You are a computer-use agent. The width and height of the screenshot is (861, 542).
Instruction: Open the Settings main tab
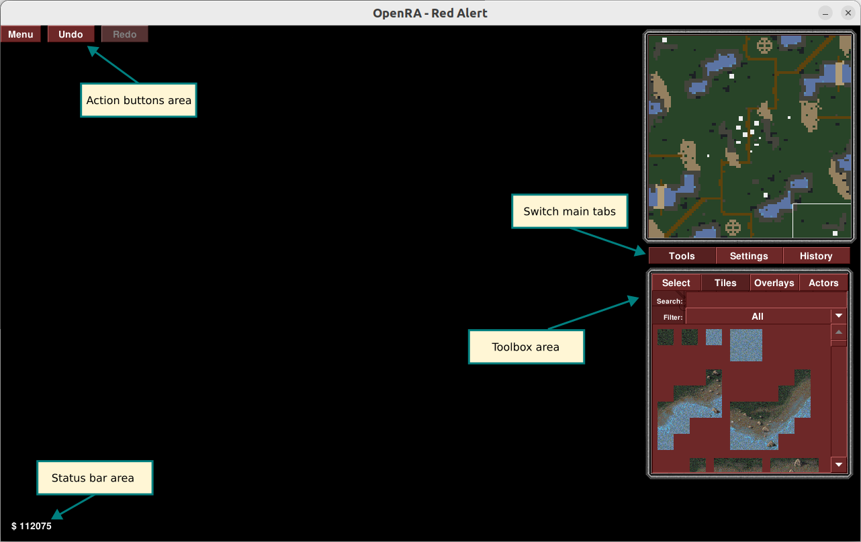click(x=749, y=256)
